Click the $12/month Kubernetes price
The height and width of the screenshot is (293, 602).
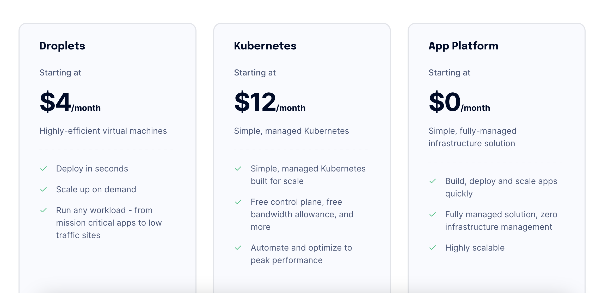(x=270, y=102)
